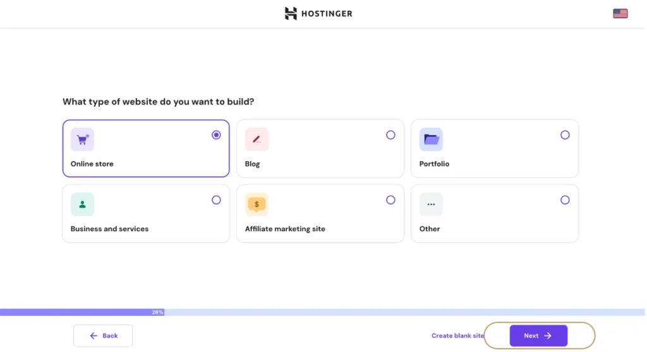Click the Hostinger logo icon
Screen dimensions: 647x352
[291, 14]
